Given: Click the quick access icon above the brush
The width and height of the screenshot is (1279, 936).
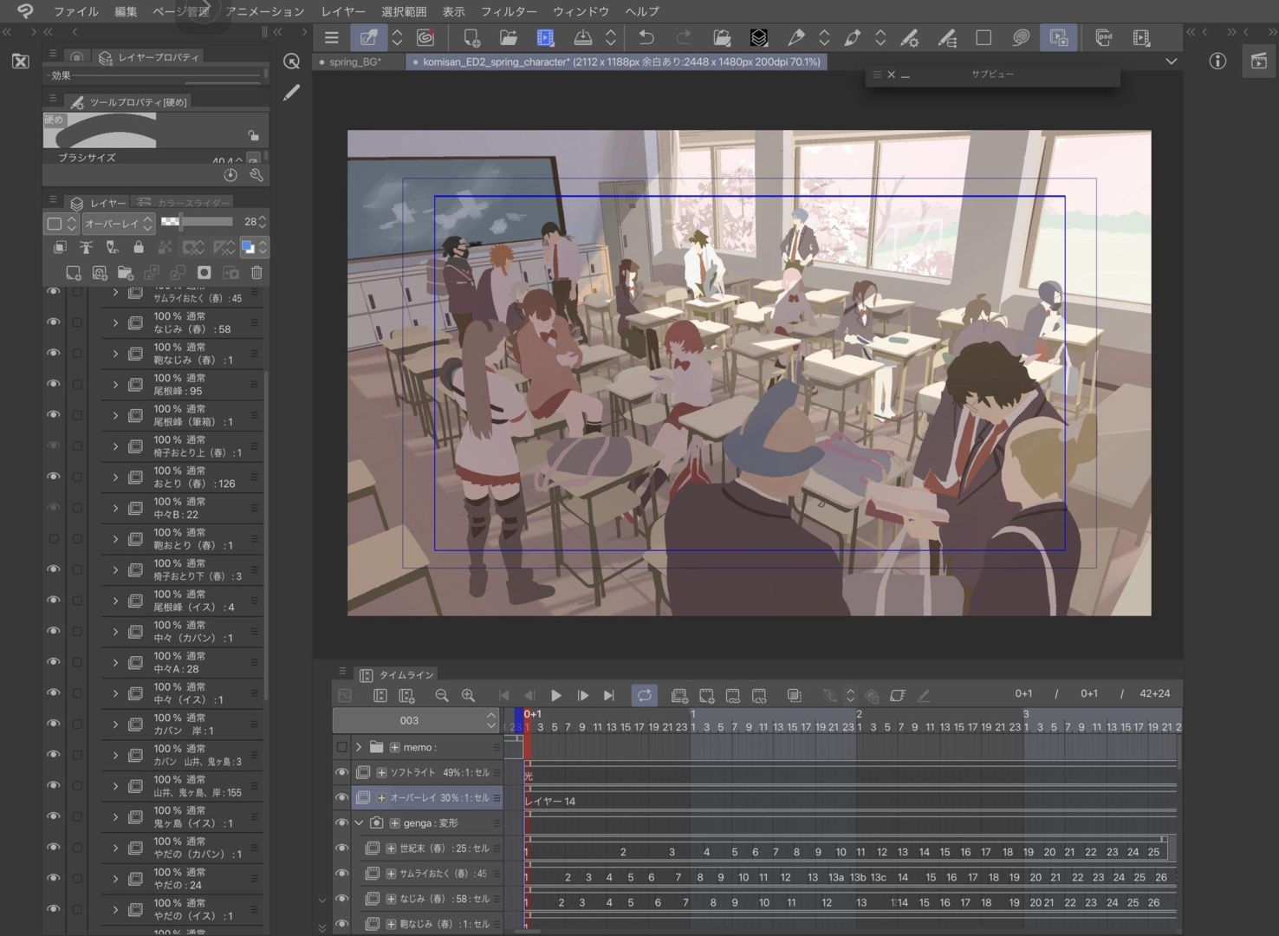Looking at the screenshot, I should pyautogui.click(x=292, y=62).
